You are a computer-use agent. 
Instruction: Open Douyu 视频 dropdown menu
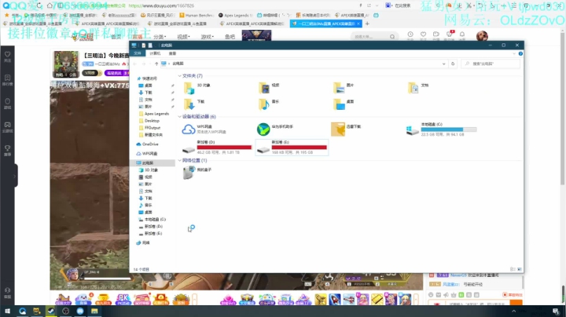click(x=183, y=37)
